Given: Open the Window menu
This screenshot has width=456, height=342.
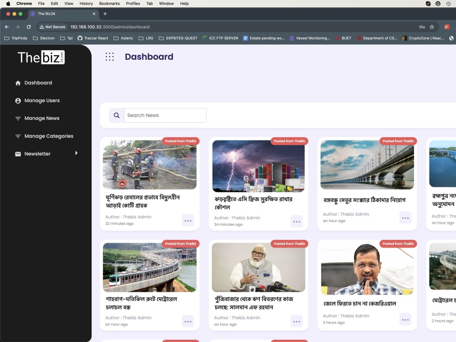Looking at the screenshot, I should coord(166,4).
